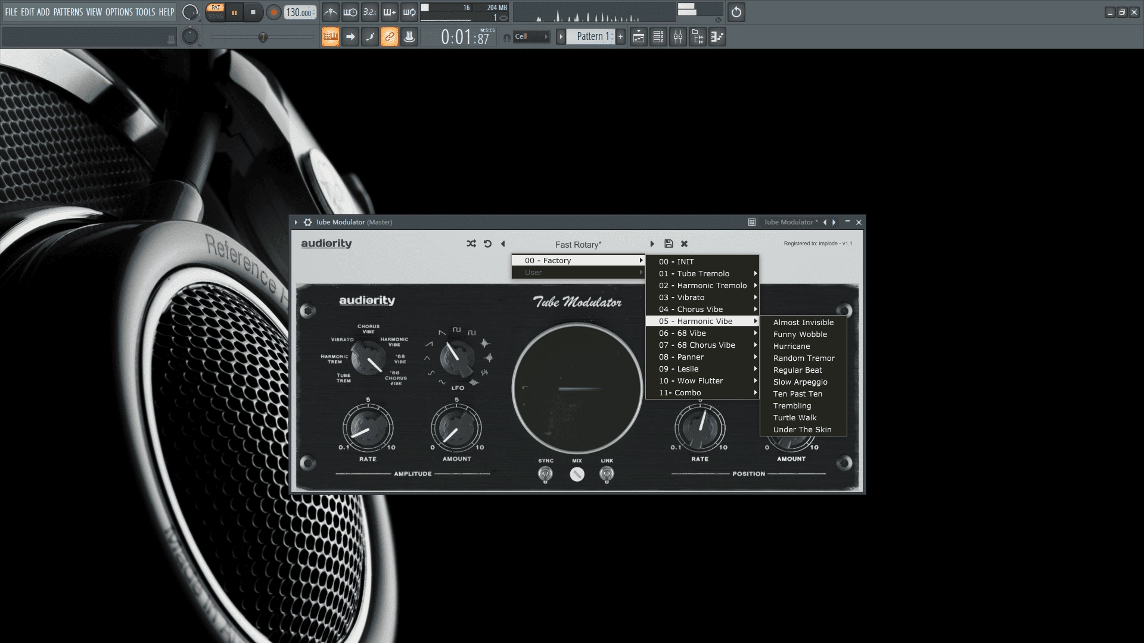Open the Help menu

(166, 12)
